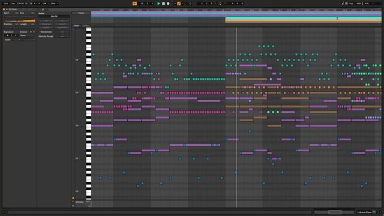This screenshot has width=384, height=216.
Task: Collapse the Velocity lane triangle
Action: (73, 202)
